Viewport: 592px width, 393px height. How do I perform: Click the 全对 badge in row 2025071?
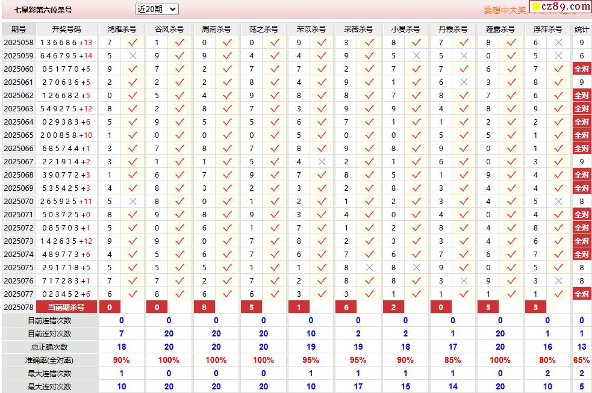[x=581, y=215]
